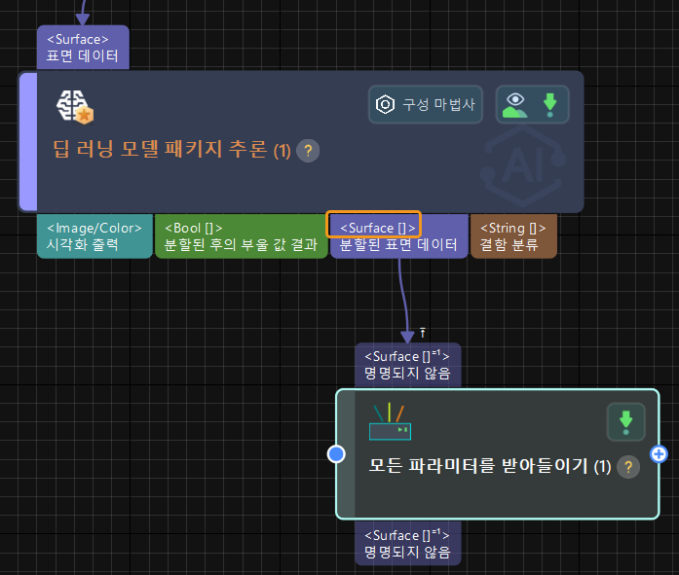679x575 pixels.
Task: Click the brain icon of 딥 러닝 모델 패키지 추론
Action: pyautogui.click(x=74, y=107)
